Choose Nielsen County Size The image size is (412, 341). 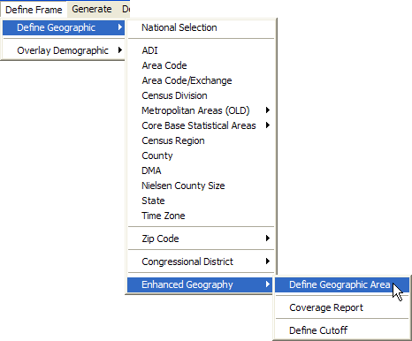pyautogui.click(x=201, y=186)
